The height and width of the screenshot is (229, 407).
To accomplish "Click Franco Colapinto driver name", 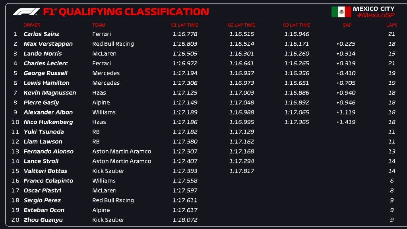I will tap(48, 181).
